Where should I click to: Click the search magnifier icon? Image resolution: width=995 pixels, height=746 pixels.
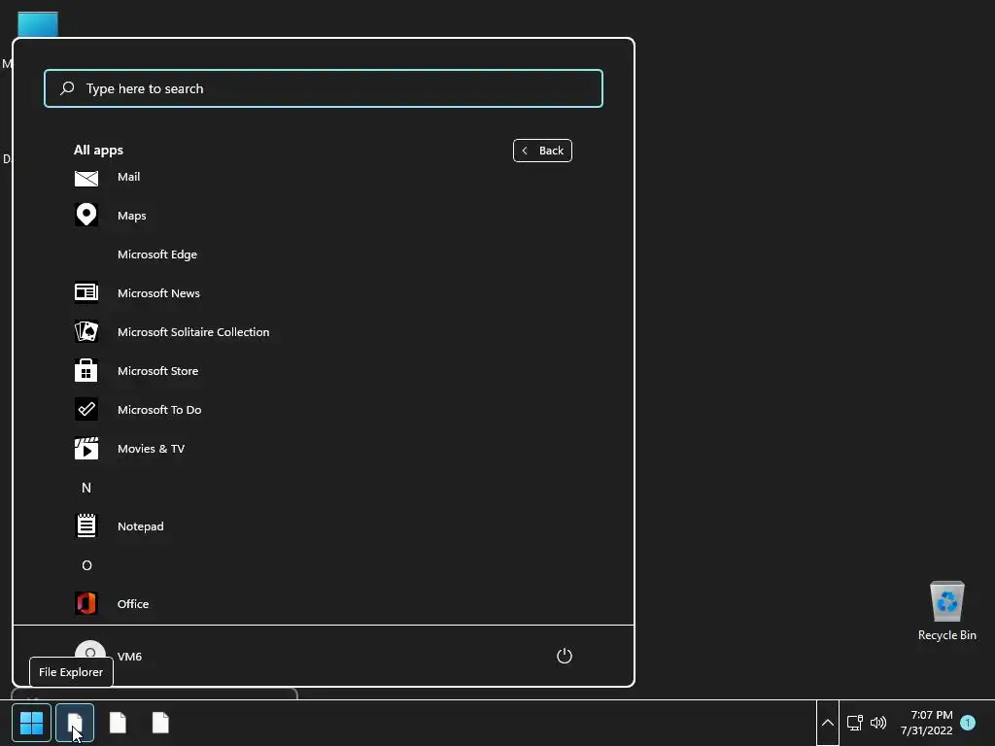pos(67,88)
